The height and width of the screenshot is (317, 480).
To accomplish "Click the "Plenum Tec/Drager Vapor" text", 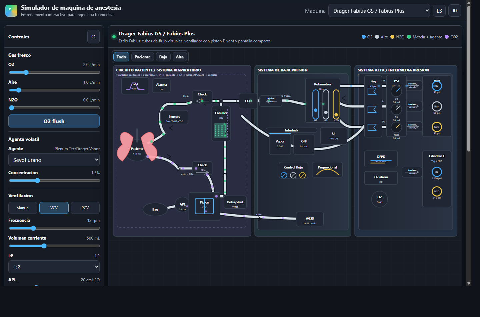I will click(77, 149).
